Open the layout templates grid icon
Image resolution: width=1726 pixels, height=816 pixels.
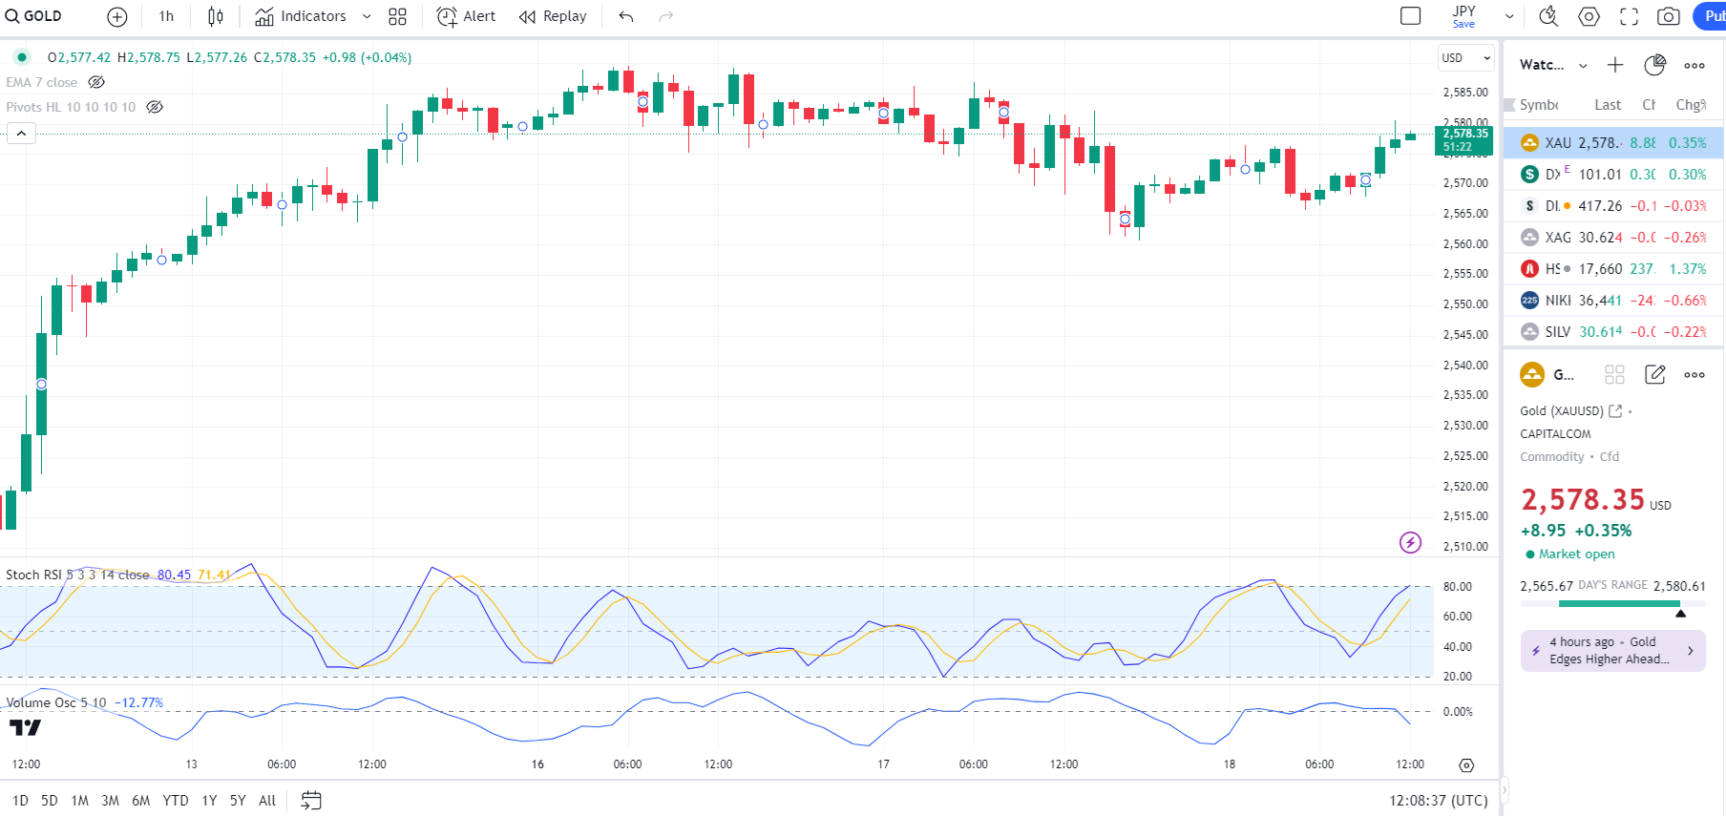coord(397,16)
